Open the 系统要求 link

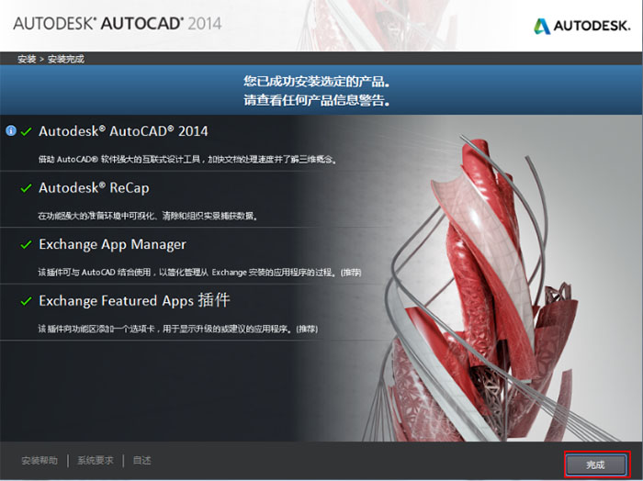(x=96, y=461)
